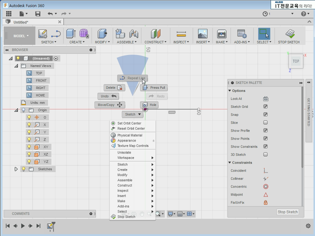The width and height of the screenshot is (315, 236).
Task: Toggle visibility bulb of Sketches folder
Action: [23, 169]
